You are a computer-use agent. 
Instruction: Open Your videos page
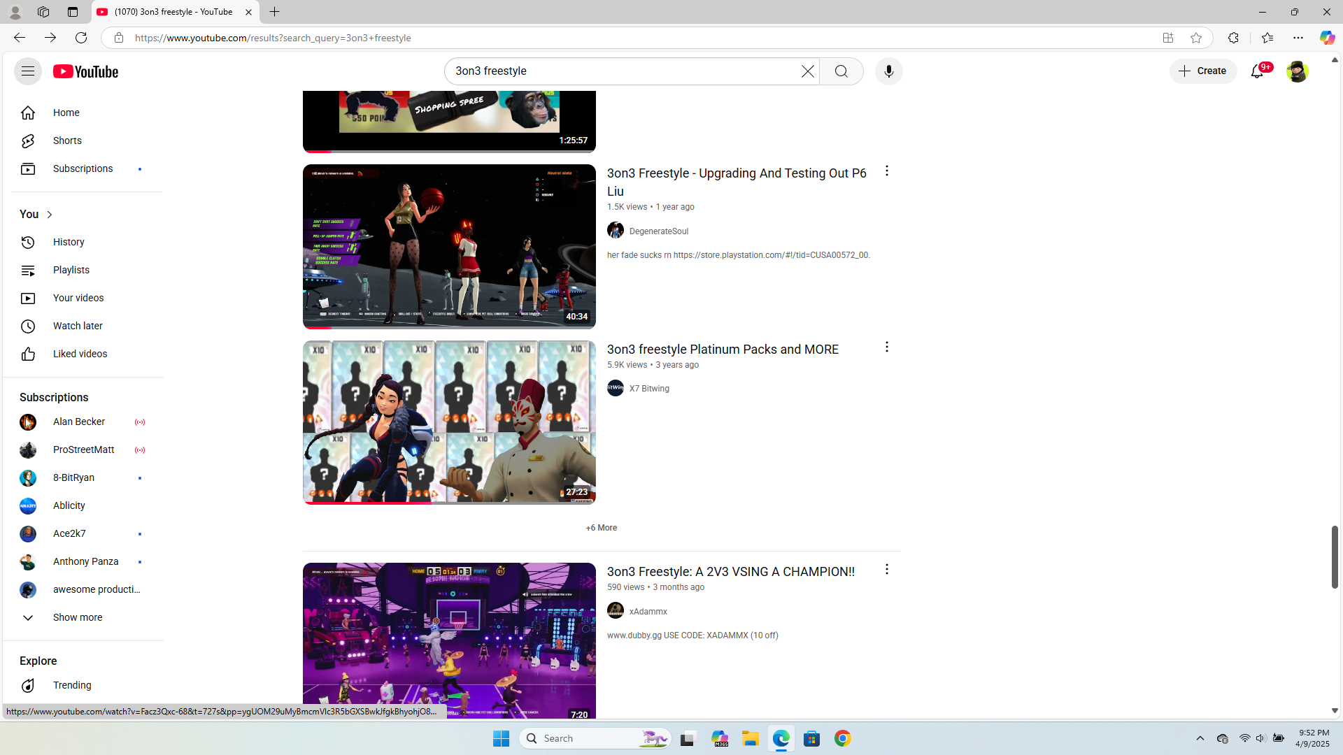tap(83, 298)
